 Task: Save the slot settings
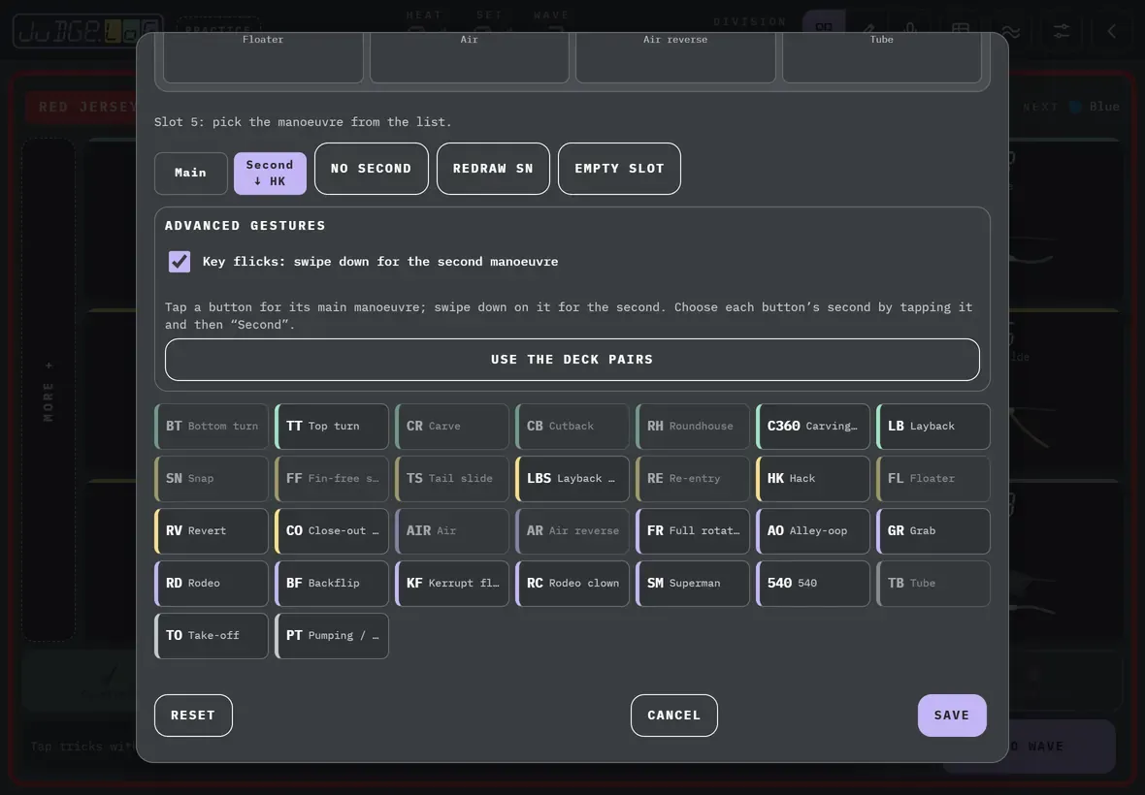tap(952, 715)
